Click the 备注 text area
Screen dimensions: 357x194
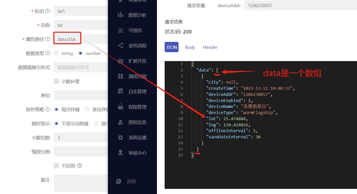click(81, 183)
